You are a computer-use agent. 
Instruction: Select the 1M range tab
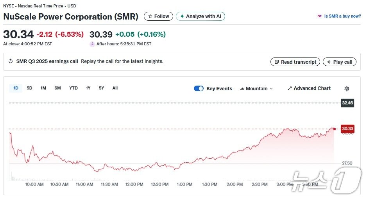click(x=43, y=88)
